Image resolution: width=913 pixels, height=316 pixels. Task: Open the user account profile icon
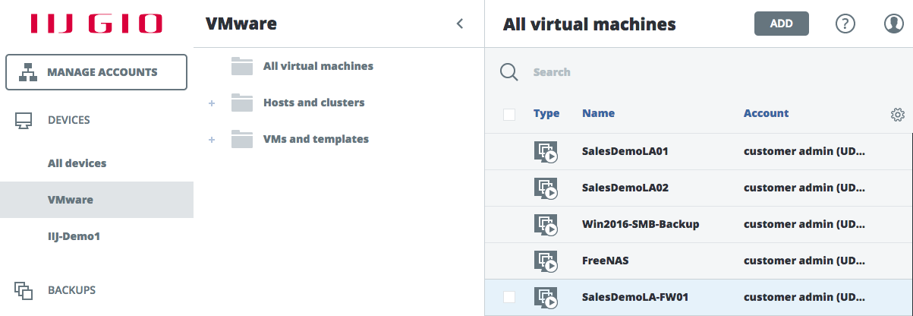(894, 24)
